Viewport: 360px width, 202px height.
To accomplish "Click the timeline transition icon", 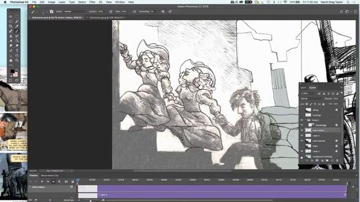I will point(73,182).
